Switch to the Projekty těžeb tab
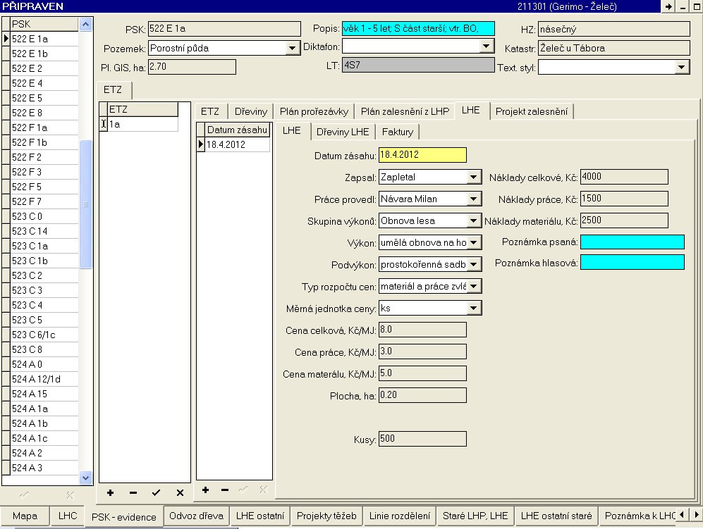This screenshot has height=529, width=703. click(326, 516)
